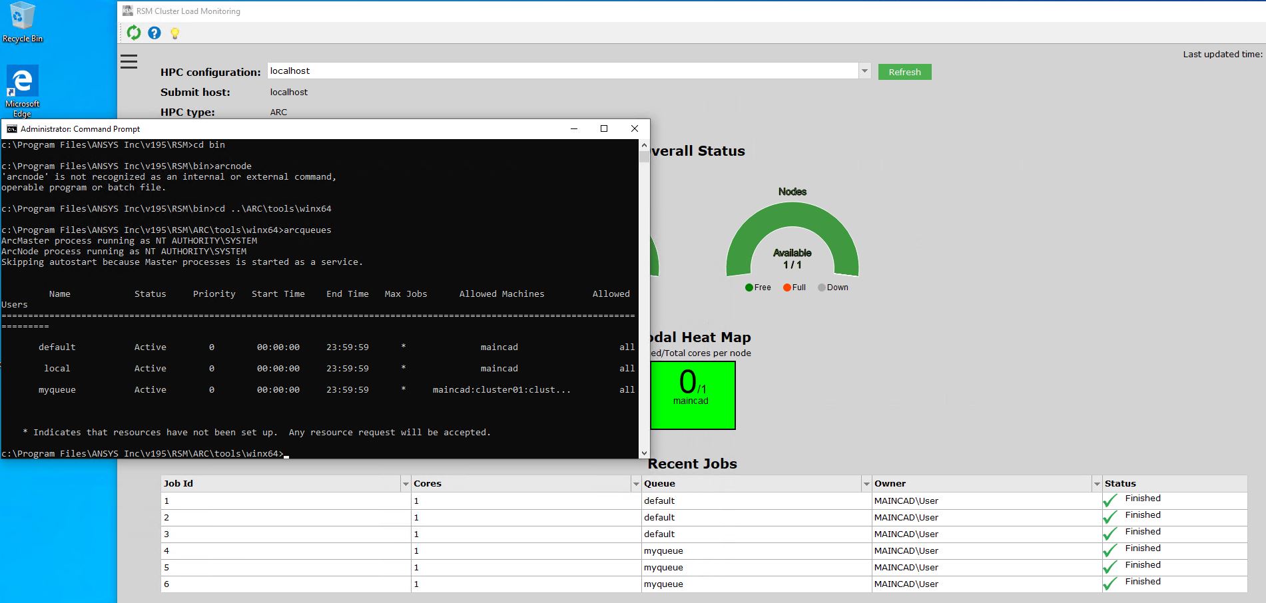Image resolution: width=1266 pixels, height=603 pixels.
Task: Click the Finished status text for job 6
Action: click(x=1143, y=581)
